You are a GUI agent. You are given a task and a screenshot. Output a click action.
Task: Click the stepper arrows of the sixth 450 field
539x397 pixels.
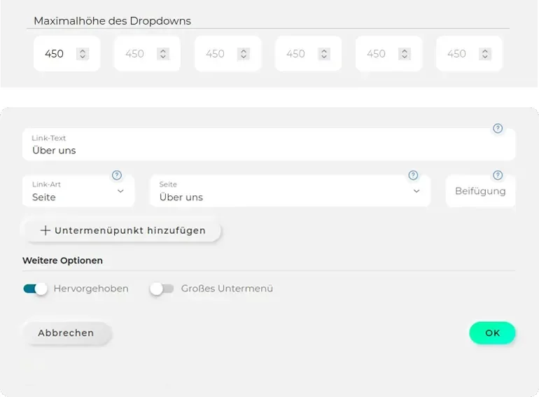[x=484, y=54]
